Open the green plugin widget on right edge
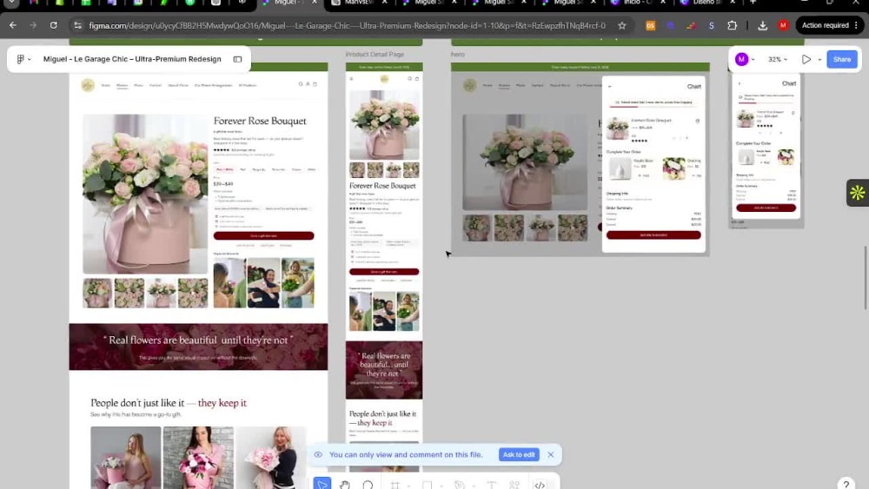This screenshot has height=489, width=869. click(858, 193)
